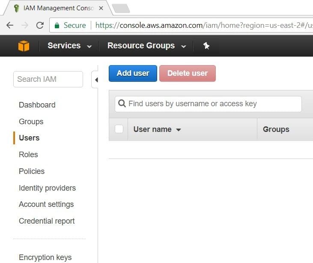313x263 pixels.
Task: Click the IAM key favicon on tab
Action: coord(17,8)
